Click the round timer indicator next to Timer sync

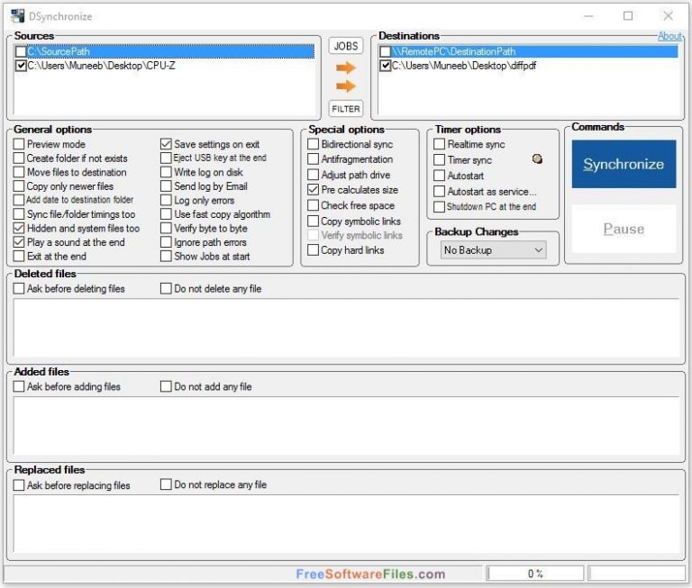tap(537, 158)
